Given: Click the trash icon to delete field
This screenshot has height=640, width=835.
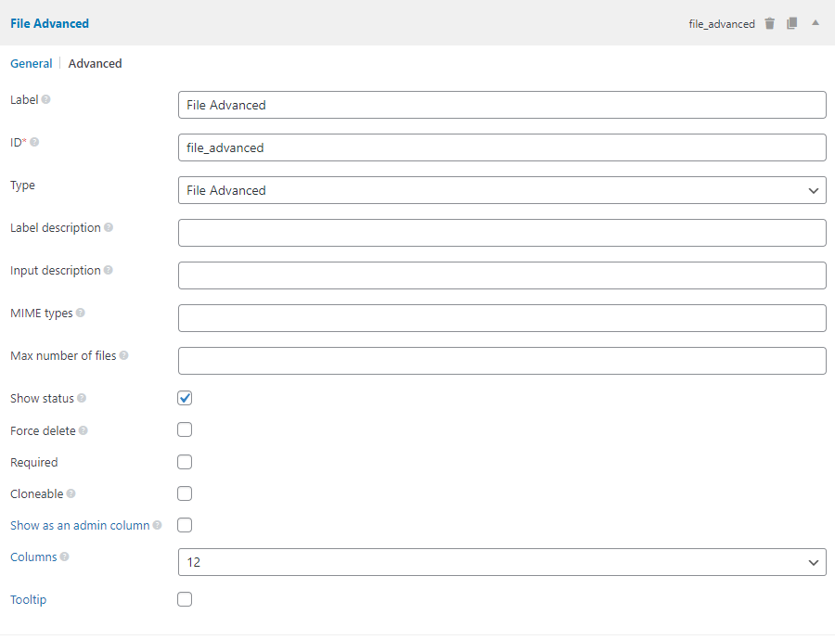Looking at the screenshot, I should coord(769,23).
